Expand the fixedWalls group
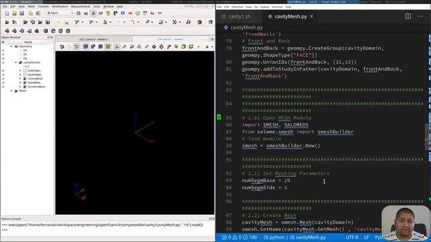Viewport: 431px width, 242px height. [20, 83]
